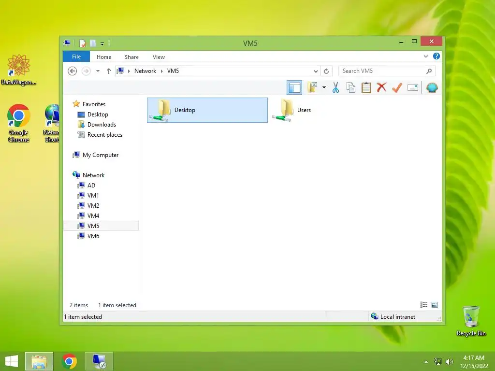Click the '2 items' status text
The width and height of the screenshot is (495, 371).
[79, 305]
